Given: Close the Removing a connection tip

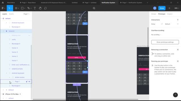Looking at the screenshot, I should tap(178, 50).
